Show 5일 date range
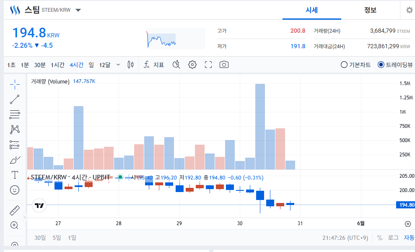The width and height of the screenshot is (415, 252). pyautogui.click(x=57, y=238)
